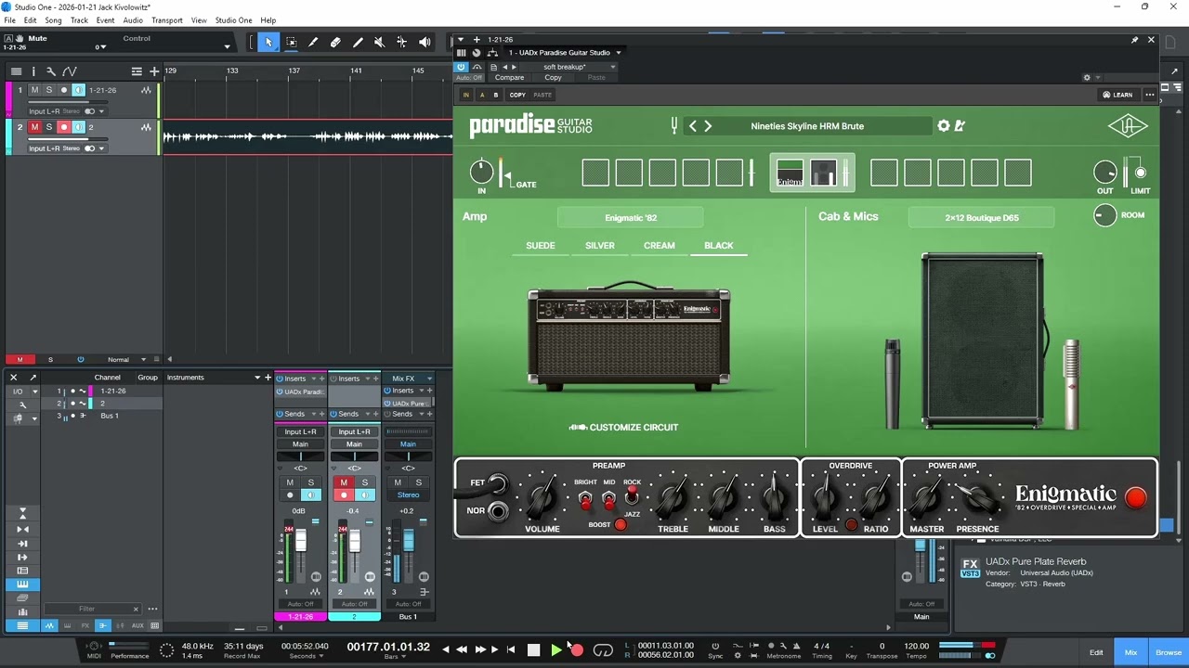Go to the previous preset arrow

point(692,126)
